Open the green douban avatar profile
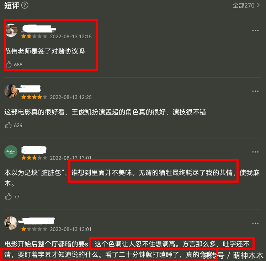Screen dimensions: 266x261 pyautogui.click(x=11, y=151)
